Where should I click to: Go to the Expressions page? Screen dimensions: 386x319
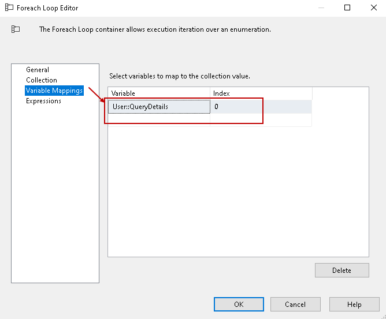[43, 101]
